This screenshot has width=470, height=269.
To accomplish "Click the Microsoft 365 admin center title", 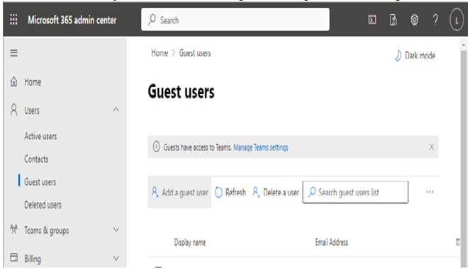I will coord(72,20).
